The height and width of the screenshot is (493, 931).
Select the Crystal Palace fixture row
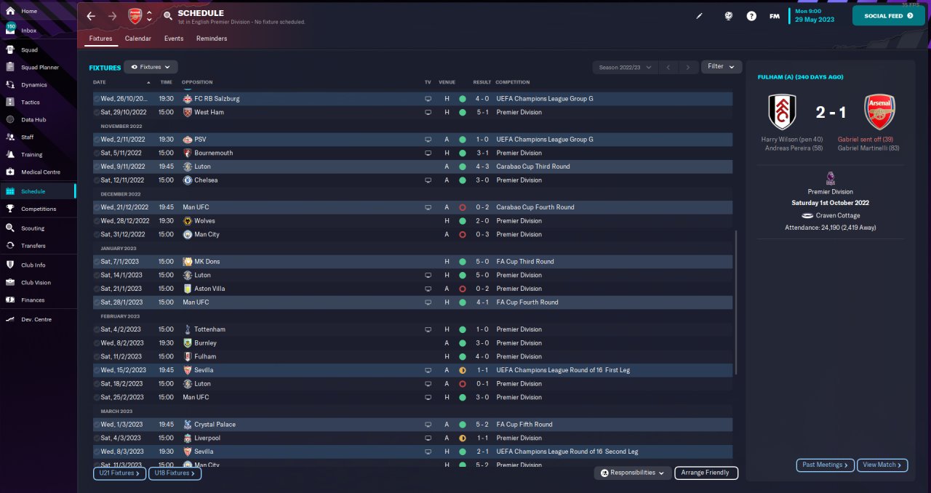click(x=412, y=425)
